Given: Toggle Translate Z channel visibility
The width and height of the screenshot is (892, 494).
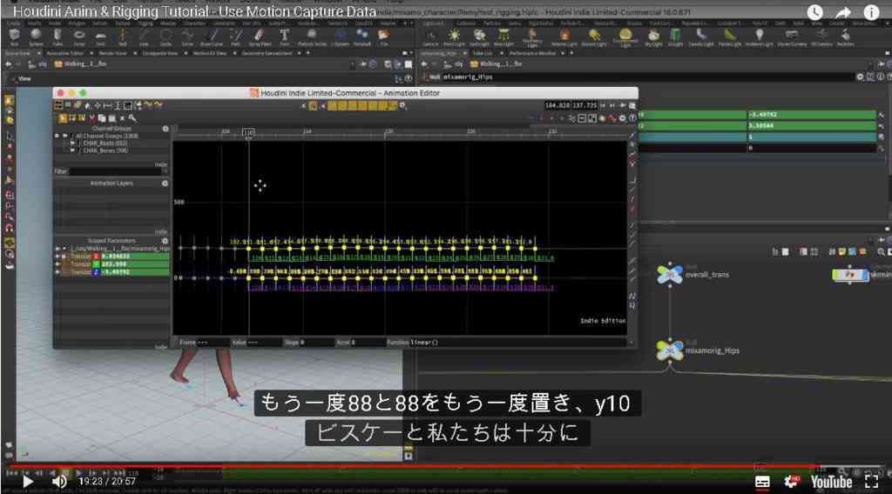Looking at the screenshot, I should click(57, 272).
